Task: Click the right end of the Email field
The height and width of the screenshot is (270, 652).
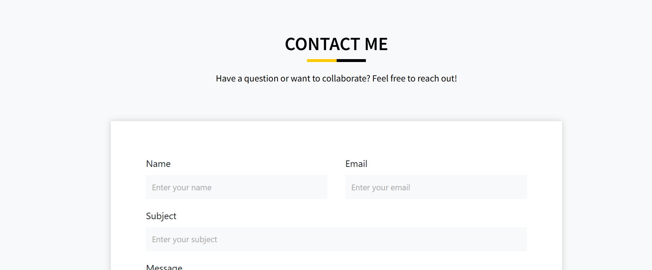Action: tap(520, 187)
